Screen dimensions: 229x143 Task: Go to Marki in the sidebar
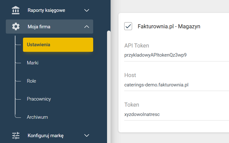pos(33,63)
